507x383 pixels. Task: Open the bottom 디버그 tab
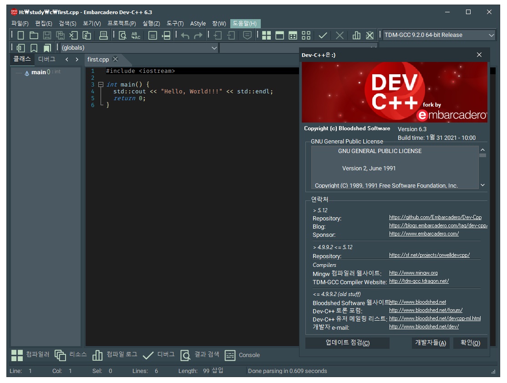(158, 355)
